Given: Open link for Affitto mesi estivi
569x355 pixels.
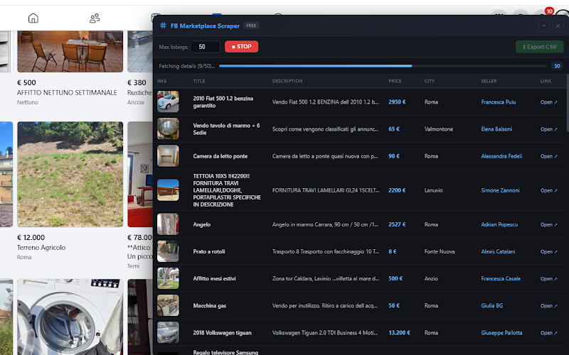Looking at the screenshot, I should [x=548, y=278].
